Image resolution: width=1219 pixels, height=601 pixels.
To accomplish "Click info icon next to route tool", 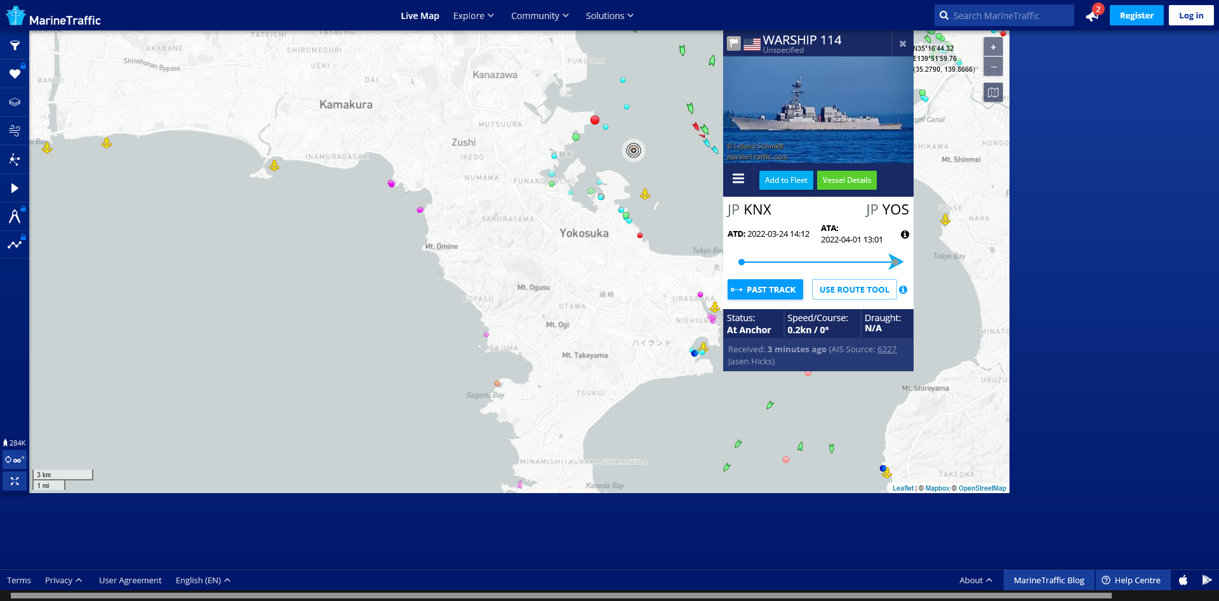I will (903, 289).
